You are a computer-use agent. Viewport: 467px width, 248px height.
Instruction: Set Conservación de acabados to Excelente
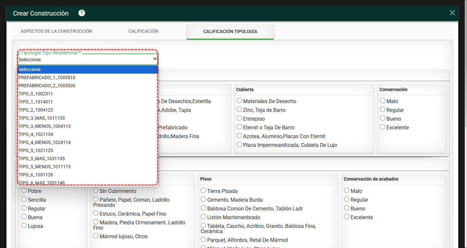347,217
